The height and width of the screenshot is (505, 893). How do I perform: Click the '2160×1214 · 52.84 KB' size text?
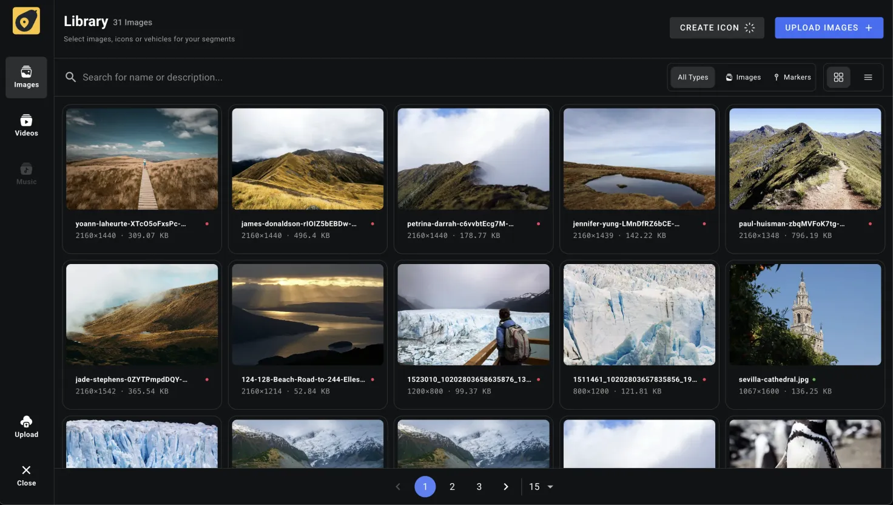(x=286, y=391)
